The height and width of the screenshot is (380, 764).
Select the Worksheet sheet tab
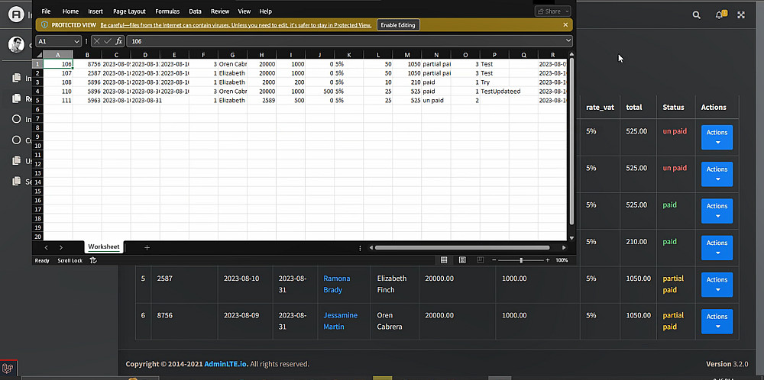(x=104, y=246)
